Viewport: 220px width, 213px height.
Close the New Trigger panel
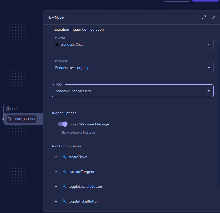click(214, 17)
